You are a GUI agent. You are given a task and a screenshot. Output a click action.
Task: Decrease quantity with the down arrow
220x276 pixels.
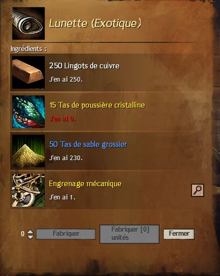[x=30, y=237]
